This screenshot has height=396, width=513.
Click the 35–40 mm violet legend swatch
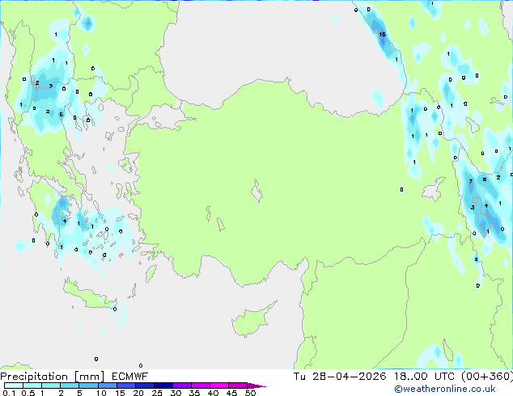200,385
